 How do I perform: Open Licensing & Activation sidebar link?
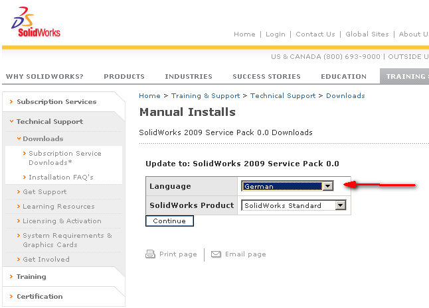[62, 221]
